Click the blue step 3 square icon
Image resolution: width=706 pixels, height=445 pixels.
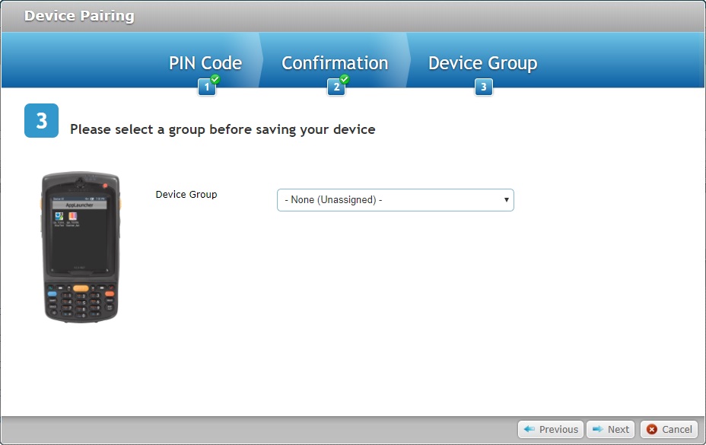40,119
